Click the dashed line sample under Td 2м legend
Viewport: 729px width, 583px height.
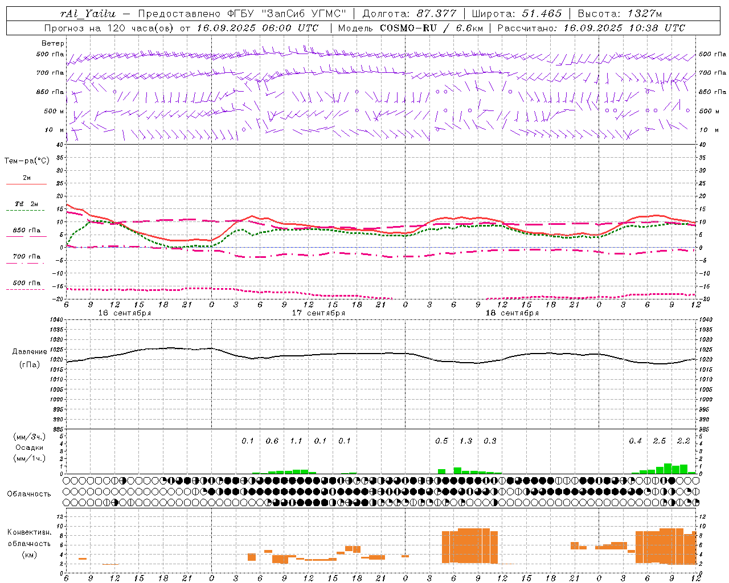pyautogui.click(x=25, y=211)
